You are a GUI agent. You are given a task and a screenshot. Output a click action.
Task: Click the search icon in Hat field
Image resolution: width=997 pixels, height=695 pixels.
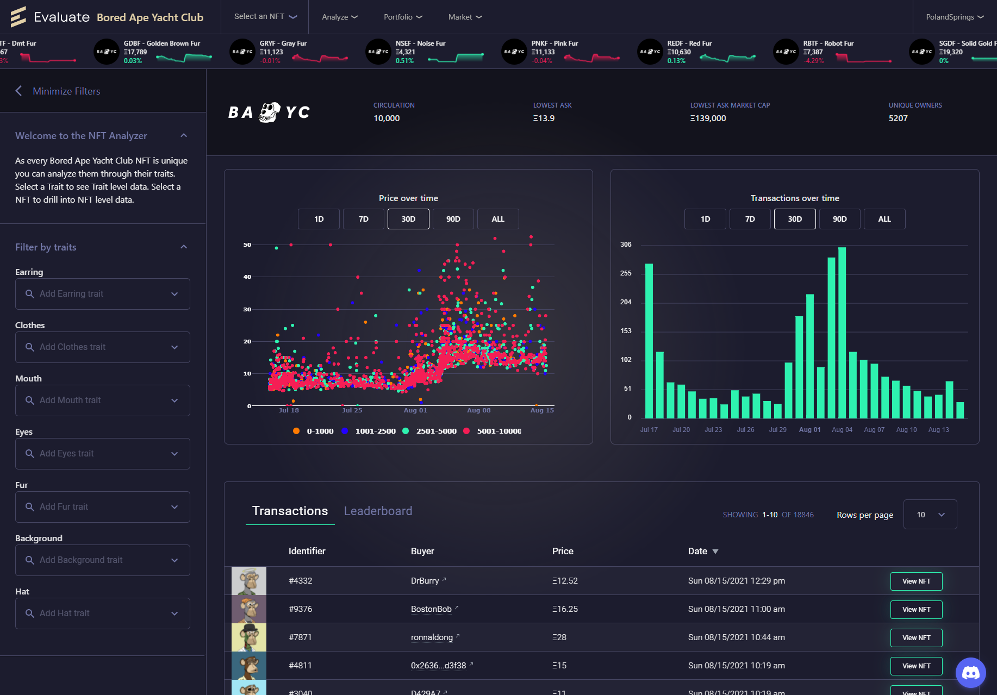[30, 613]
